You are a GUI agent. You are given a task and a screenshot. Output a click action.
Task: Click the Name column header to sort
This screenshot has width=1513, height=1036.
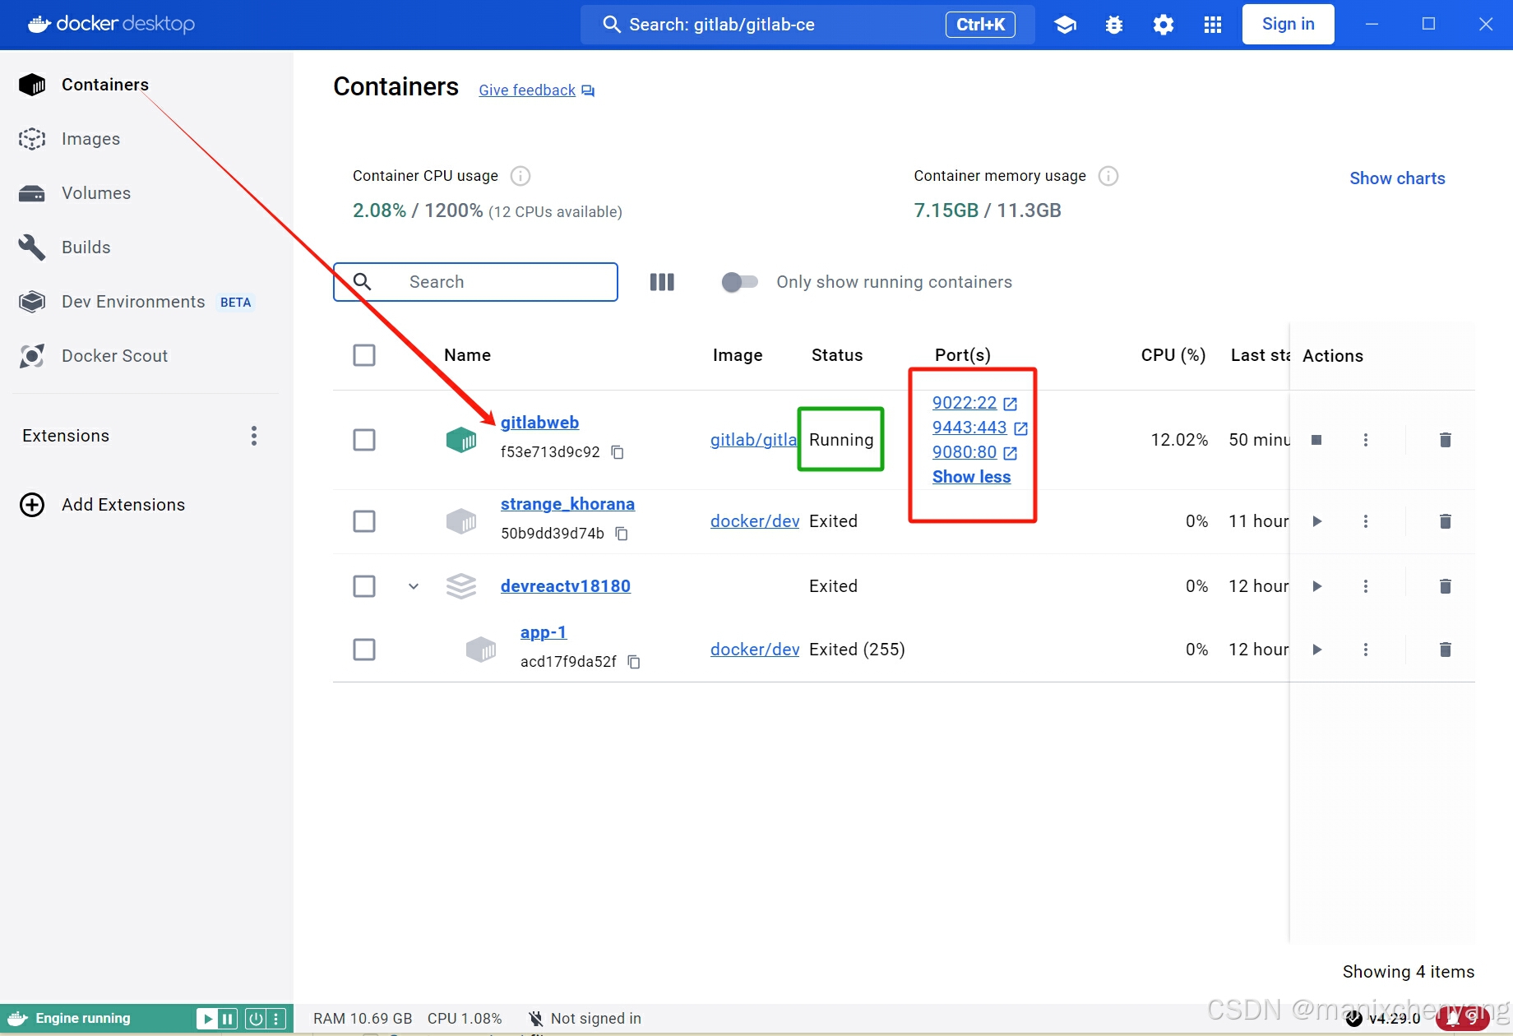467,355
